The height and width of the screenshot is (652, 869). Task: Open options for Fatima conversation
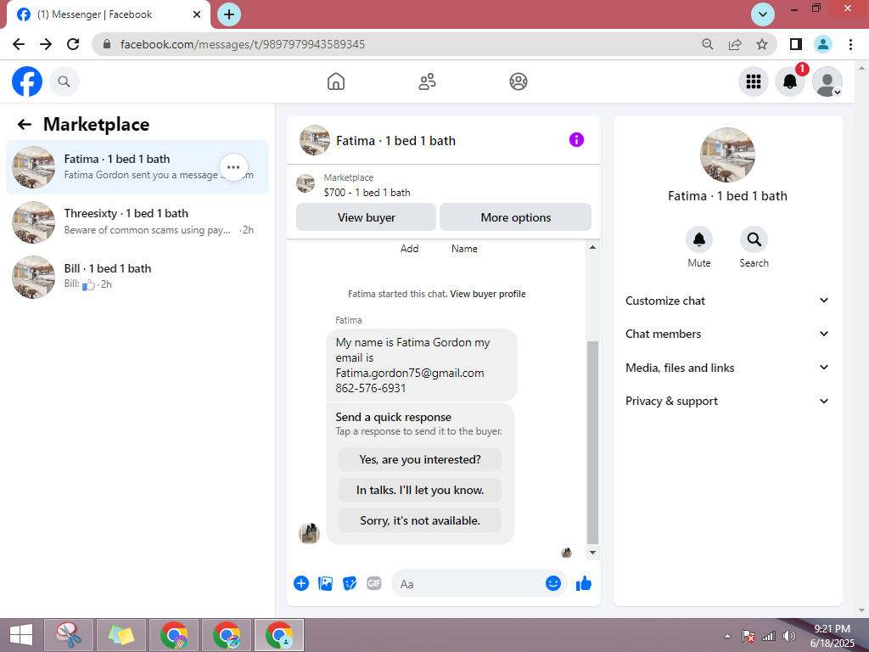click(x=233, y=167)
